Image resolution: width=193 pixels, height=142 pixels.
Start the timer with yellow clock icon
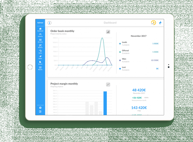(153, 23)
